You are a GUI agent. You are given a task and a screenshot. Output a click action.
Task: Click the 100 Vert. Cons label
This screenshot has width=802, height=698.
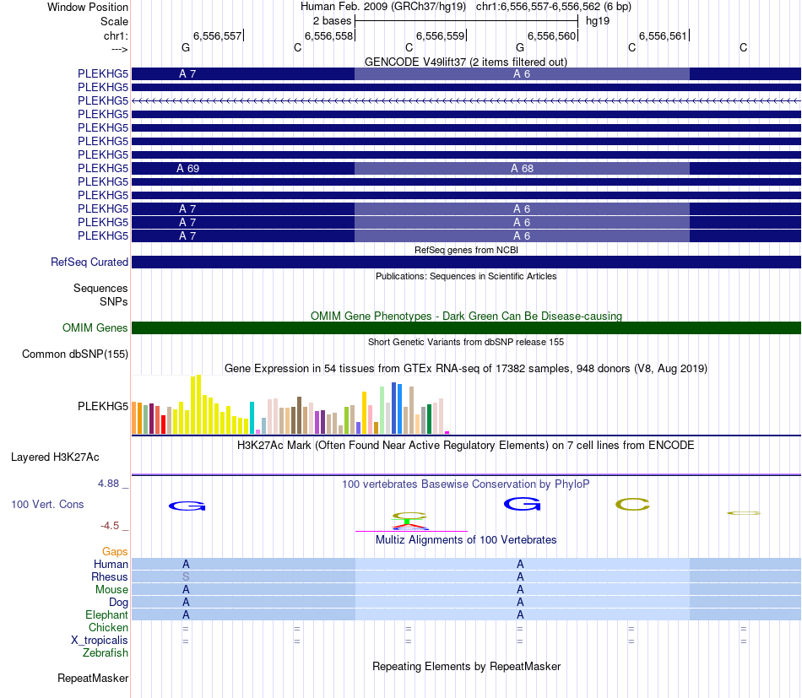(x=47, y=504)
